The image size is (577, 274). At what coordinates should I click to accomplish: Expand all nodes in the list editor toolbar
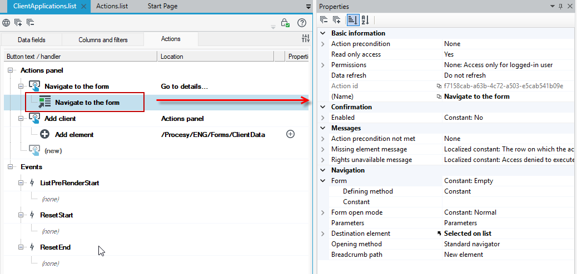(18, 23)
